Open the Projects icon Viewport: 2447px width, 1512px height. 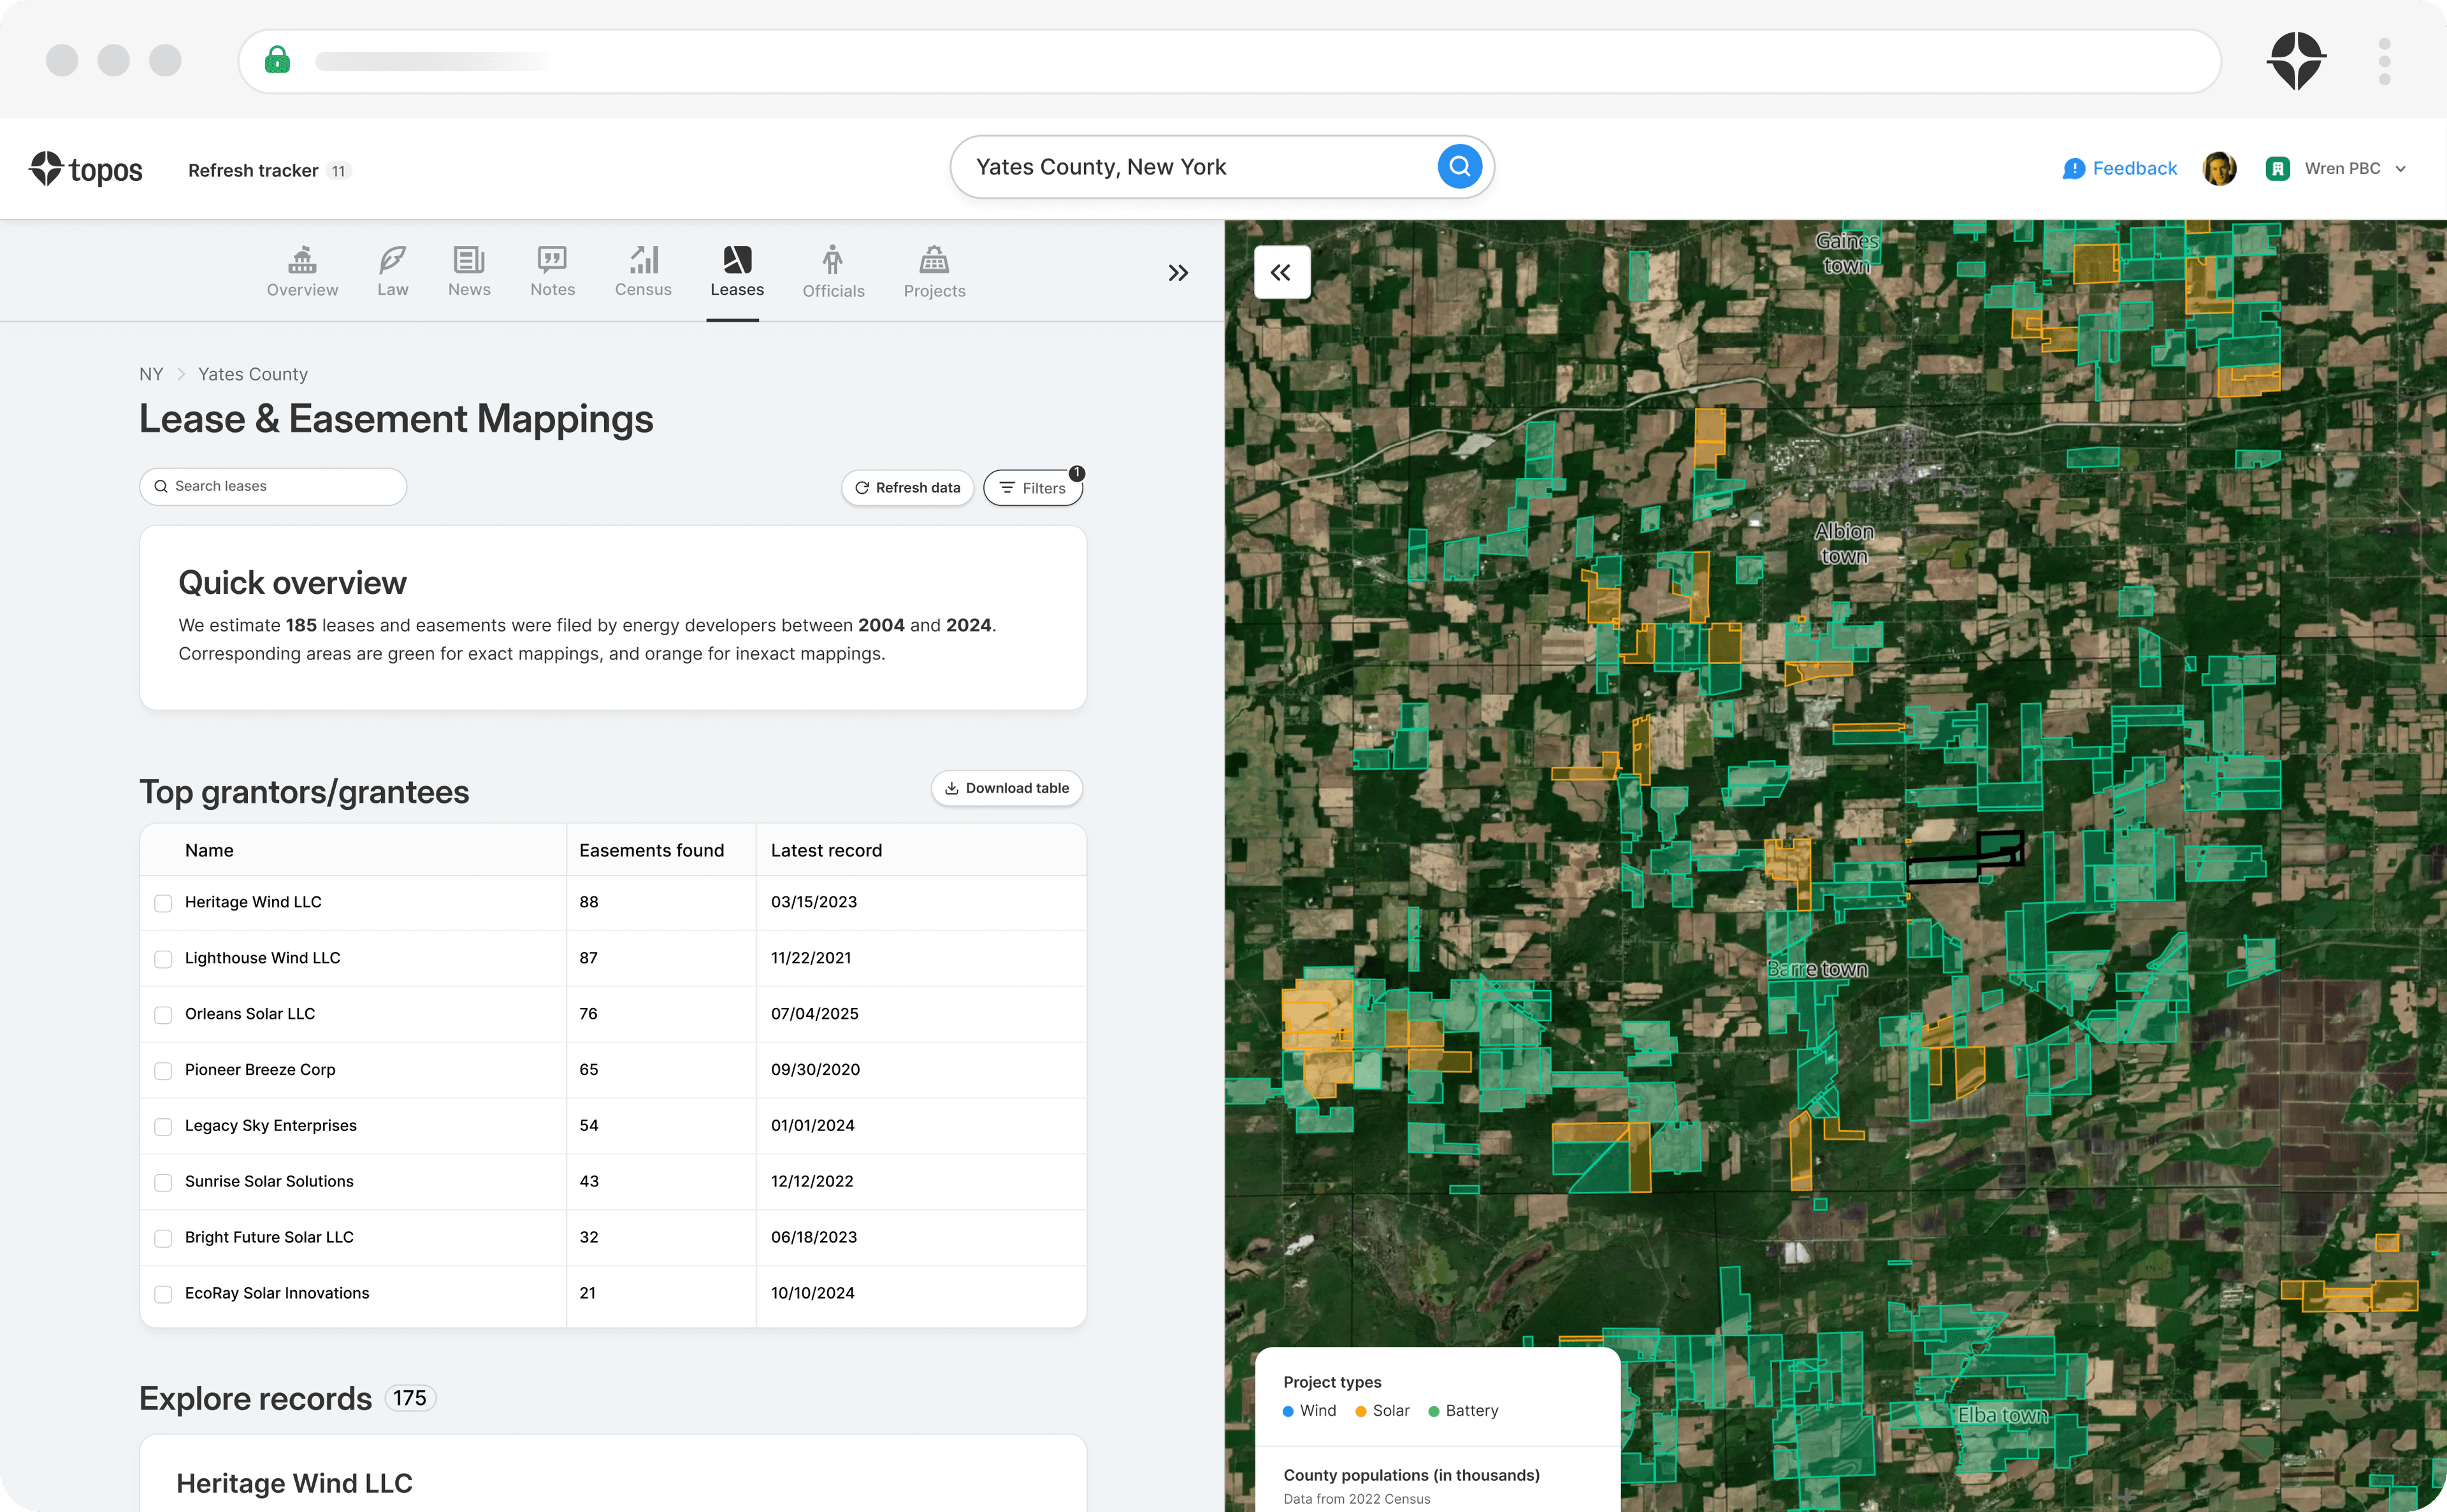coord(933,261)
